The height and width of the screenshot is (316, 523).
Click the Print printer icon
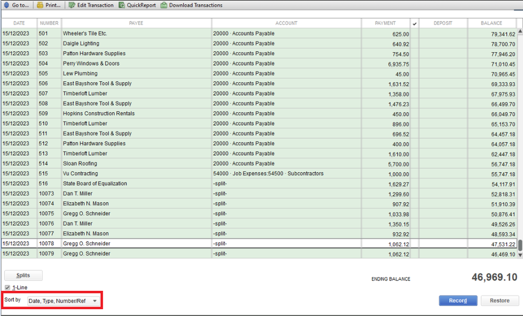point(40,5)
